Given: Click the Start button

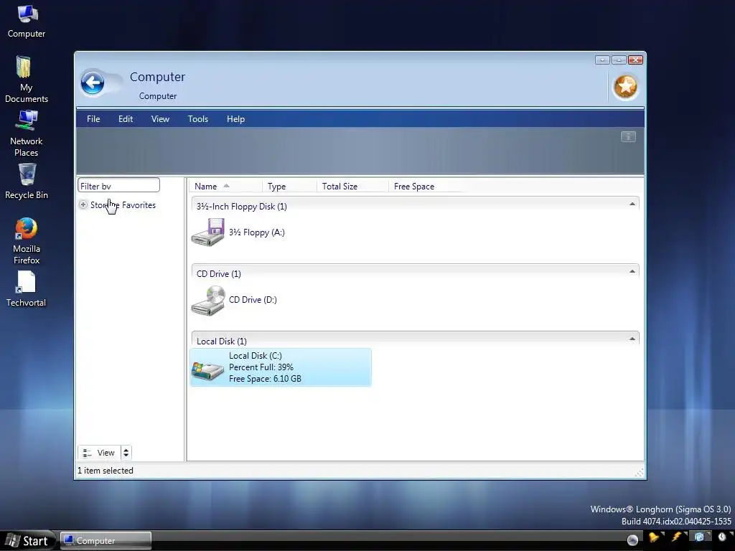Looking at the screenshot, I should coord(27,541).
